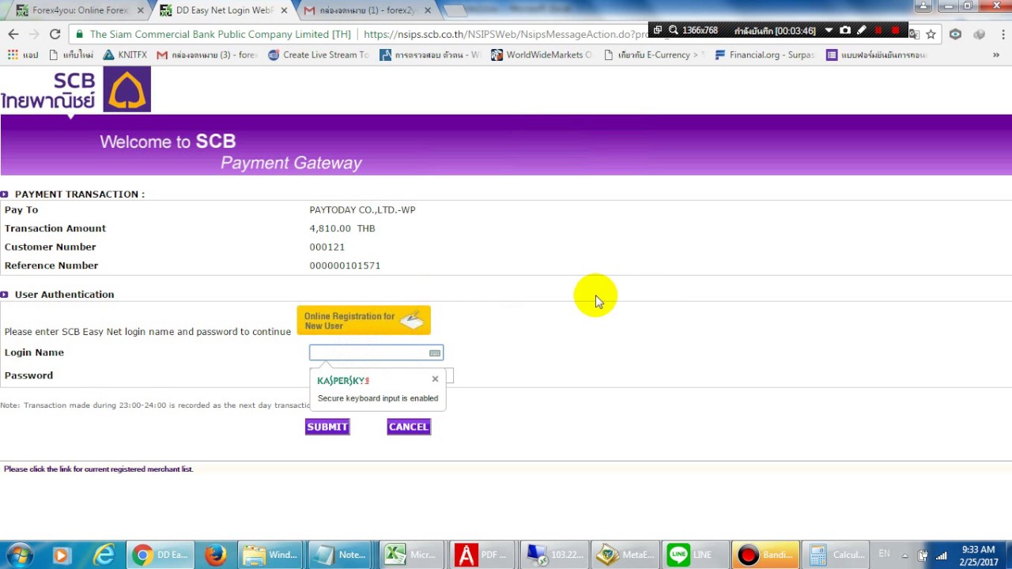The height and width of the screenshot is (569, 1012).
Task: Expand the Bandicam recorder dropdown arrow
Action: pyautogui.click(x=829, y=30)
